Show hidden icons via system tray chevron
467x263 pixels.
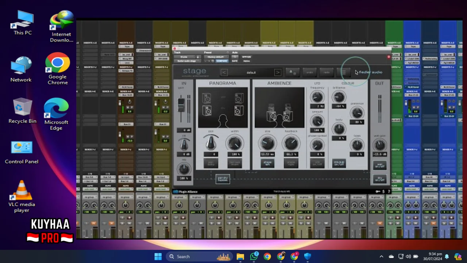381,256
